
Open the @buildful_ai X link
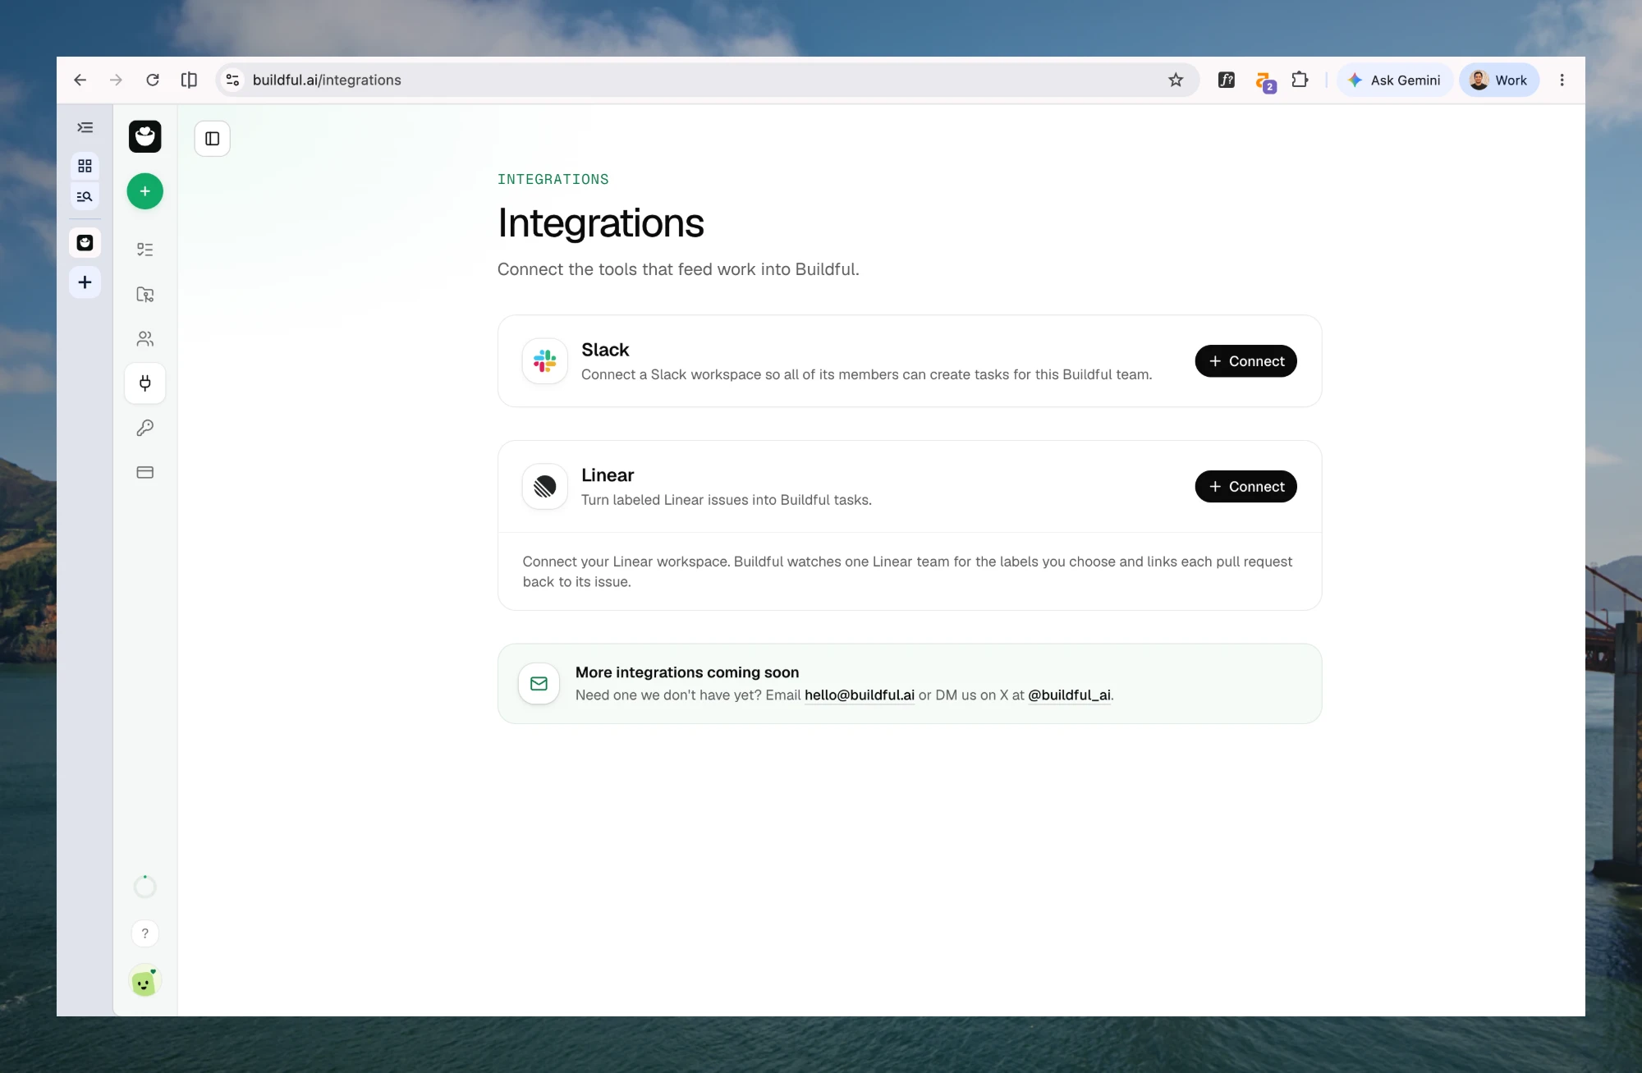[1069, 695]
